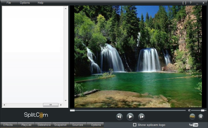Switch to the PlayList tab
This screenshot has width=208, height=128.
[x=26, y=125]
